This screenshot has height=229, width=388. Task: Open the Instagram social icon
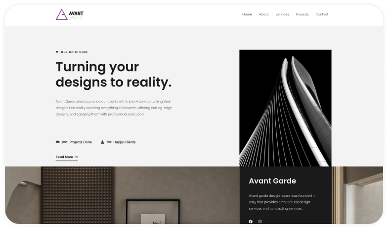tap(260, 221)
